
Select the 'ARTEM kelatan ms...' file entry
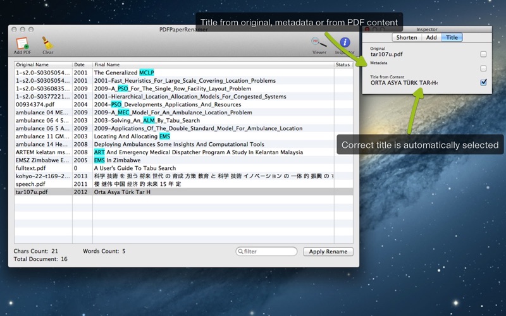[42, 152]
